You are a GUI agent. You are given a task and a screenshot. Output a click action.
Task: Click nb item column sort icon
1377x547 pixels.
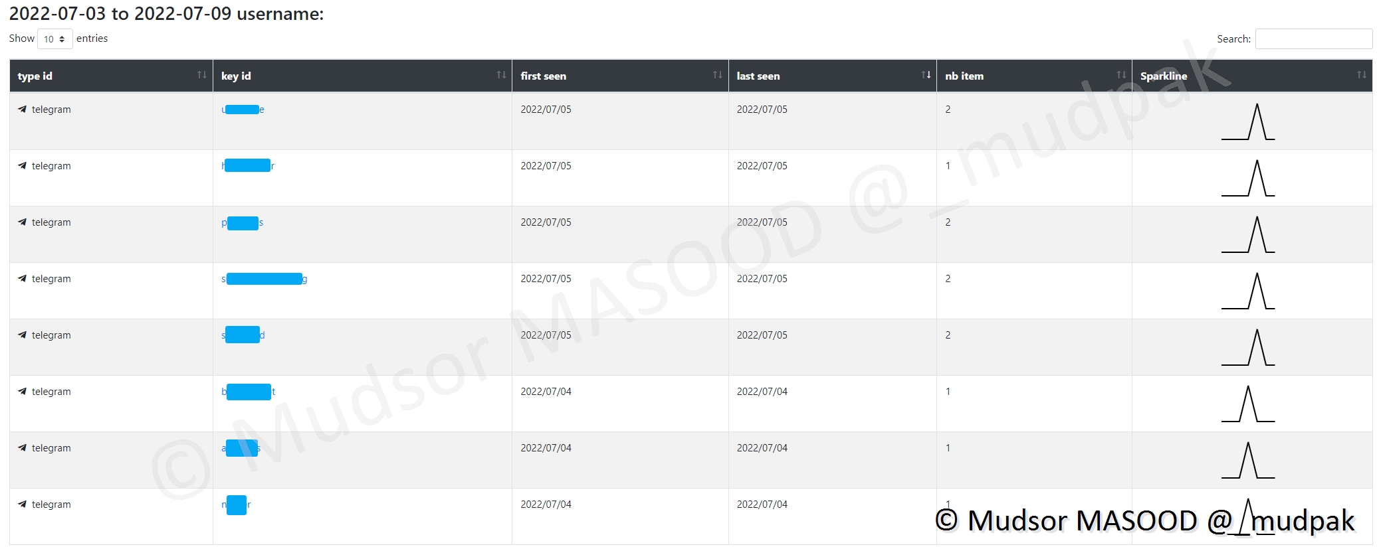[x=1121, y=75]
